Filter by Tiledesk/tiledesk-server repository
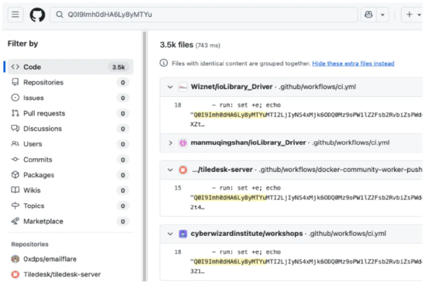Viewport: 425px width, 283px height. tap(62, 274)
